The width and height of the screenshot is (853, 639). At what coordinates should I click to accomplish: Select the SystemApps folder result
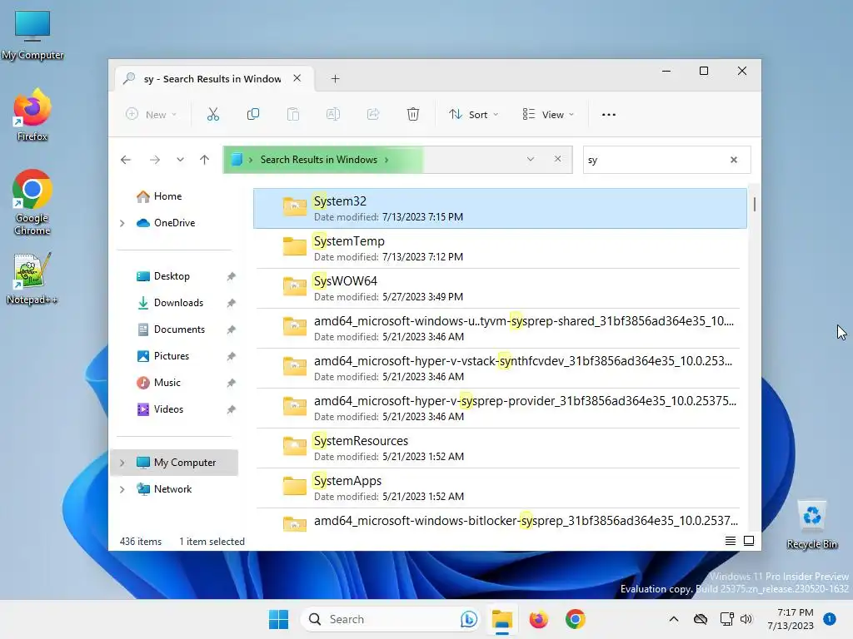500,488
